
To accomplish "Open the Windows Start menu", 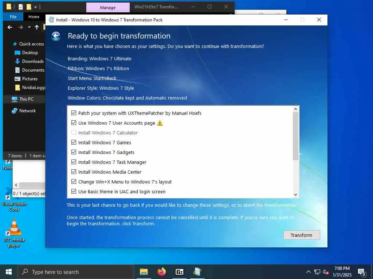I will [x=9, y=272].
